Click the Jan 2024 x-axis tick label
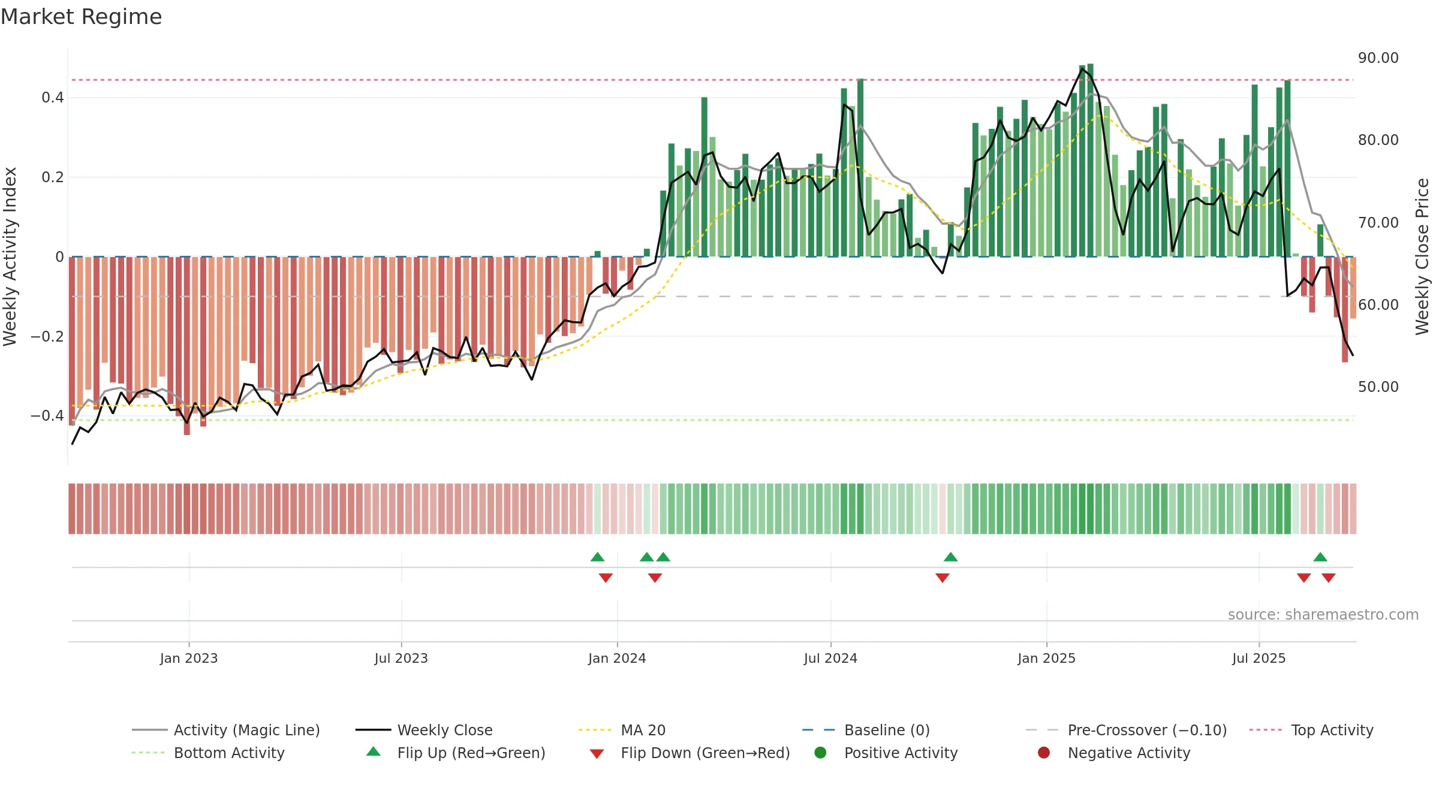This screenshot has height=809, width=1439. pyautogui.click(x=617, y=658)
